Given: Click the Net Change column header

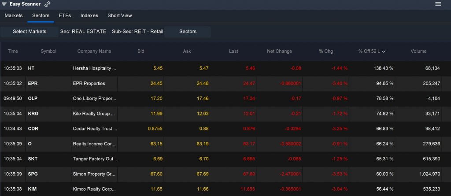Looking at the screenshot, I should [x=279, y=51].
